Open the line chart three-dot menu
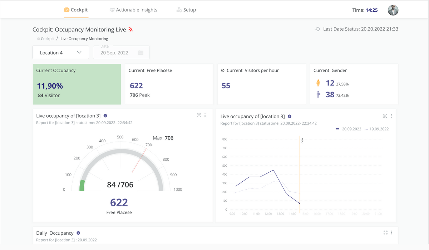The image size is (429, 250). tap(391, 116)
